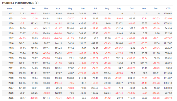Select the 2010 year row label

[x=11, y=73]
